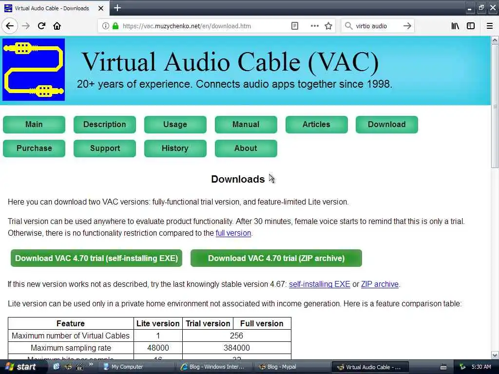Viewport: 499px width, 374px height.
Task: Click the forward navigation arrow
Action: (26, 26)
